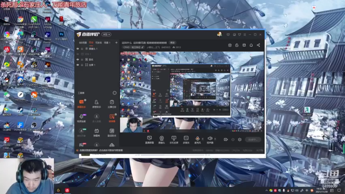Select the orange highlighted scene tab
Screen dimensions: 345x194
coord(91,42)
